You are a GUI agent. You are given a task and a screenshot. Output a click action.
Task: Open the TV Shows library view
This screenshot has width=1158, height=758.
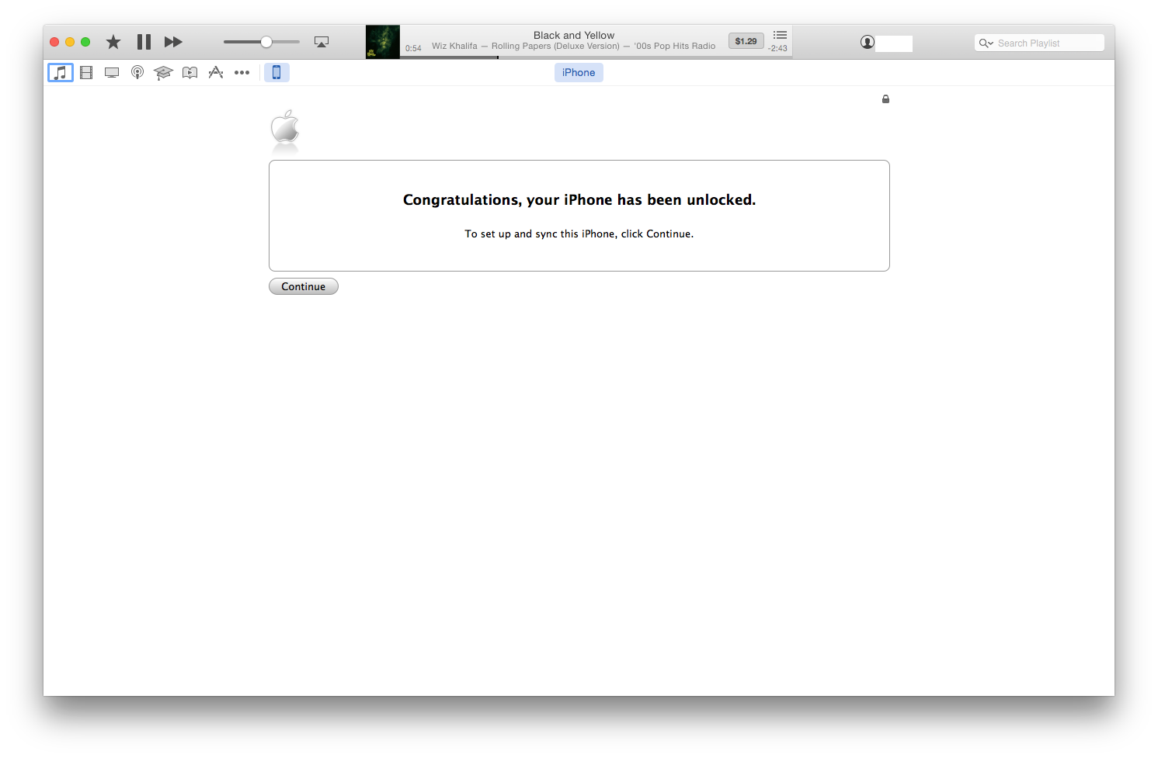[x=112, y=73]
